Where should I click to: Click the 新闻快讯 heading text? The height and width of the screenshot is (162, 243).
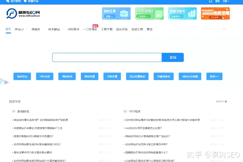[x=23, y=111]
